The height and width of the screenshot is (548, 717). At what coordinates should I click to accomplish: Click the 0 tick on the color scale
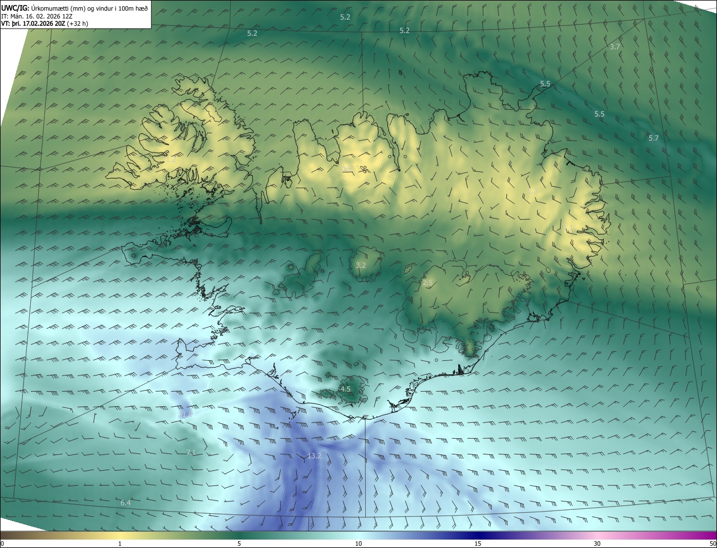(2, 544)
